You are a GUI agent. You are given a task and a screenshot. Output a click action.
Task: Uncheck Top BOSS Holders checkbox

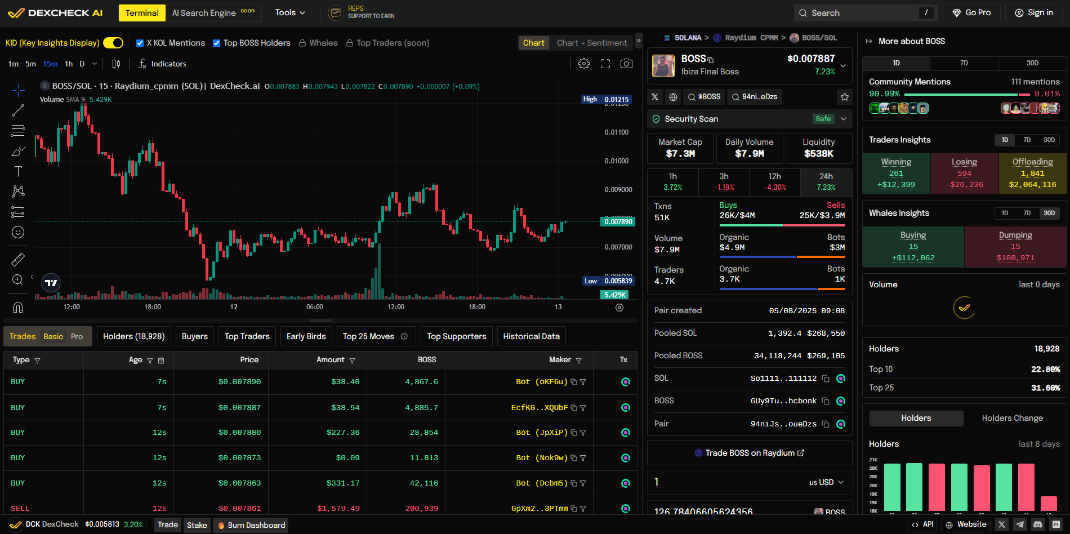(x=217, y=43)
